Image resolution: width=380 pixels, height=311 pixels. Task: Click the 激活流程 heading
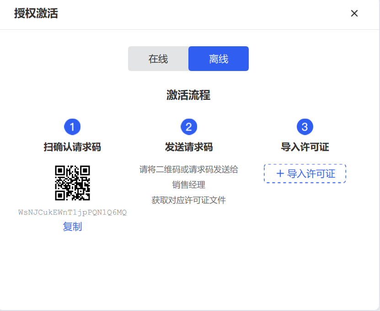[188, 95]
